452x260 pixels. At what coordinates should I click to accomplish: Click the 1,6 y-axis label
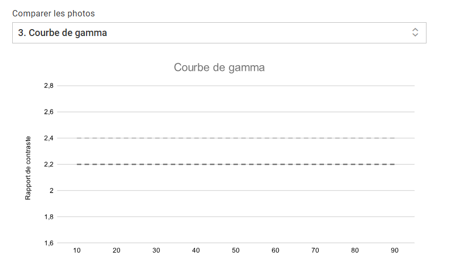[49, 243]
